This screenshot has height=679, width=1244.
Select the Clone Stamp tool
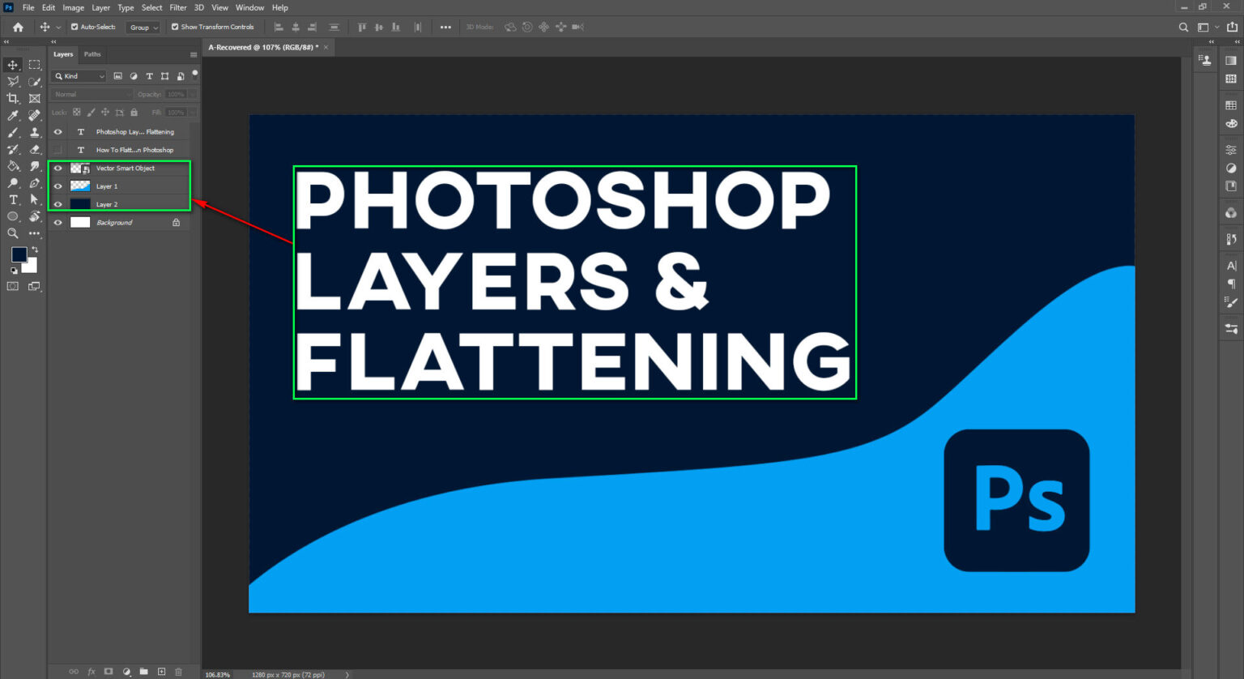point(34,131)
